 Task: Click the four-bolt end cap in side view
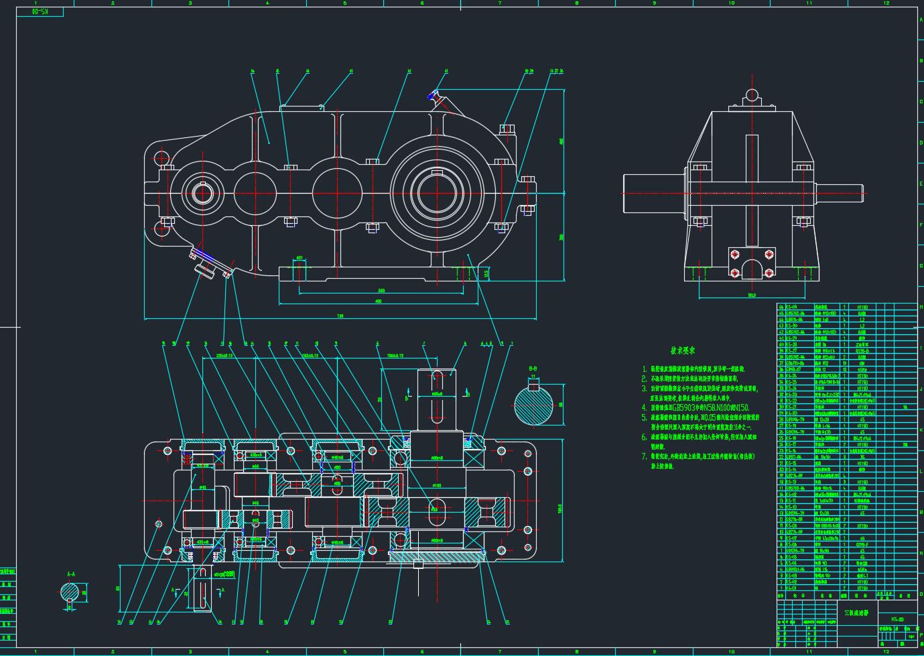[751, 263]
